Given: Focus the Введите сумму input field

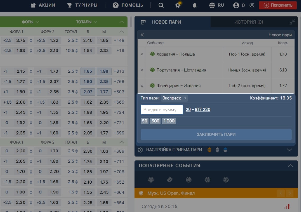Looking at the screenshot, I should [x=162, y=110].
